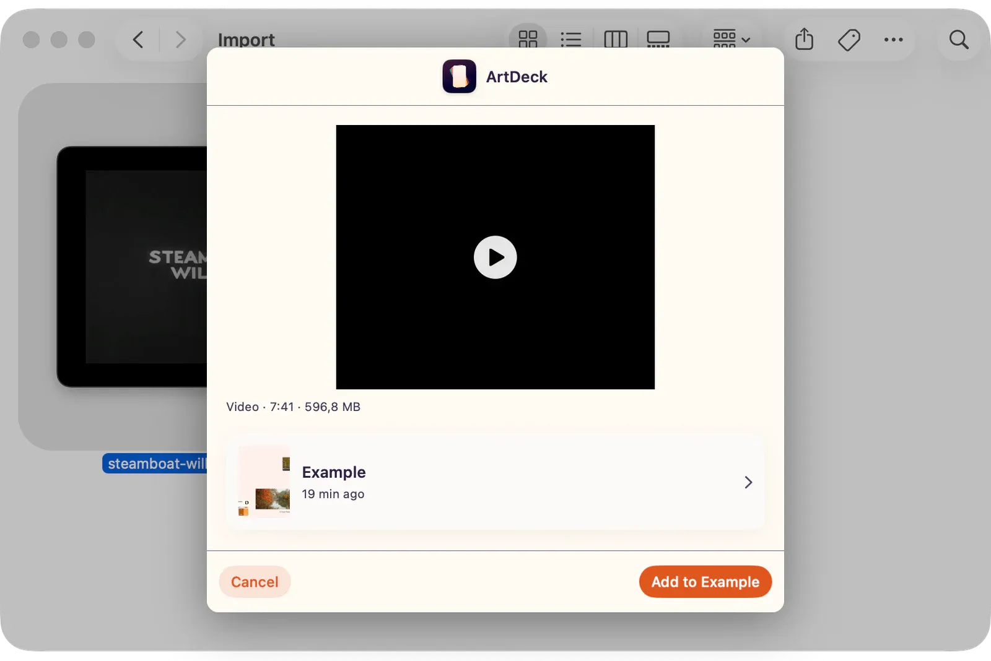This screenshot has height=661, width=991.
Task: Open the Finder group-by dropdown
Action: point(731,39)
